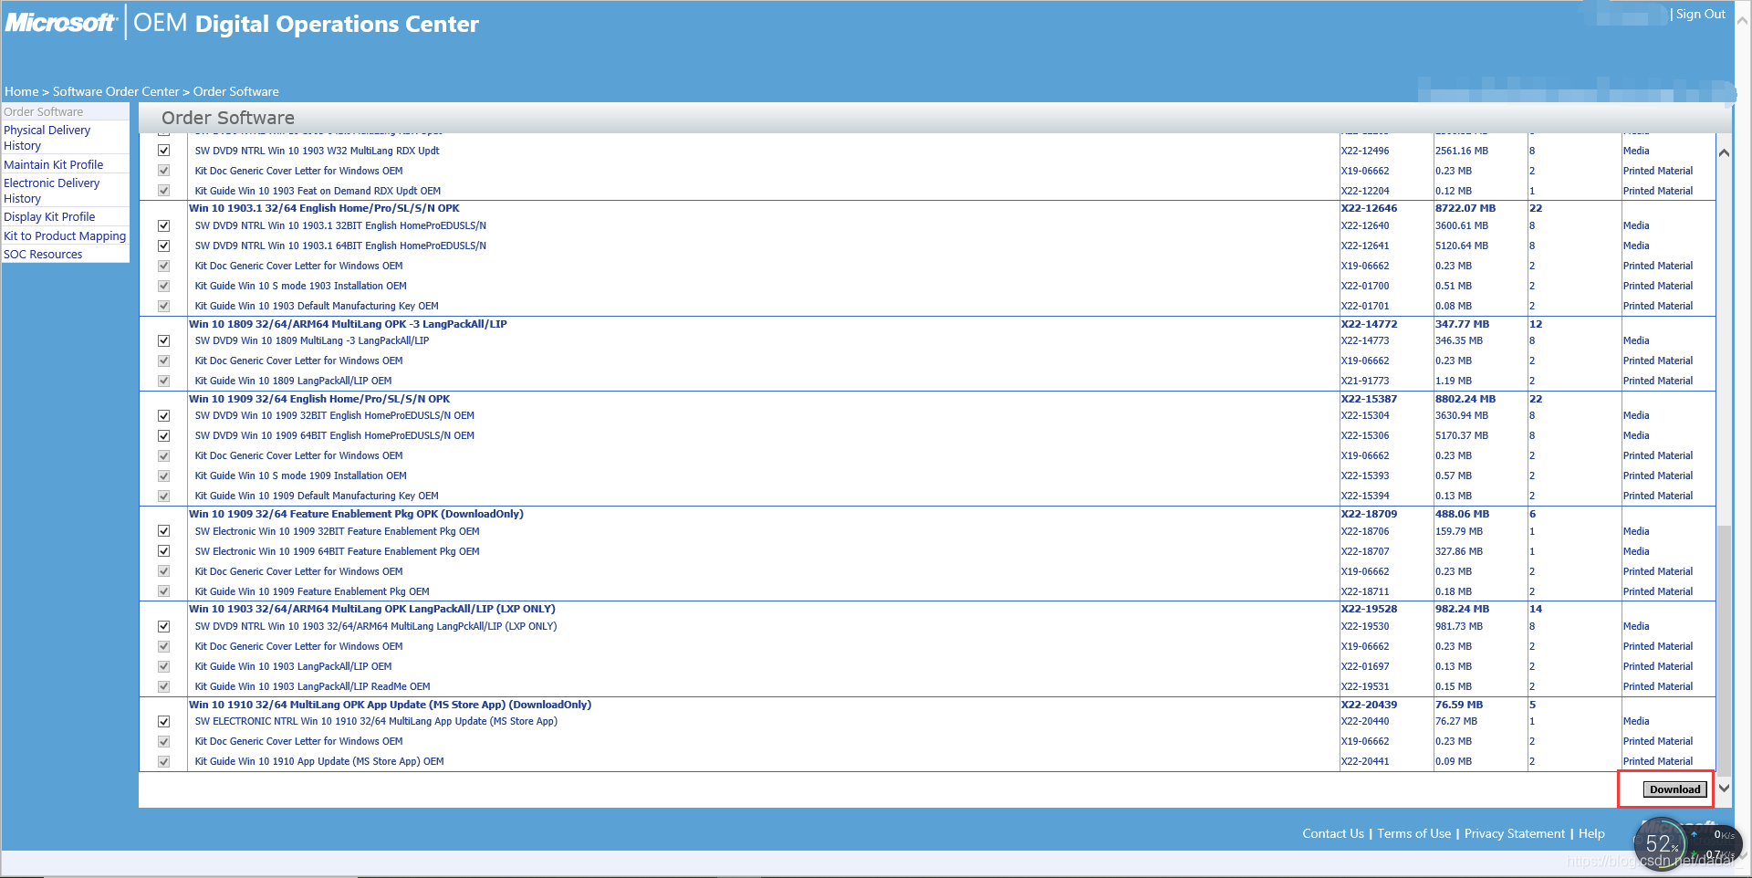
Task: Toggle checkbox for 1903.1 64BIT English HomeProEDUSLS/N
Action: click(164, 246)
